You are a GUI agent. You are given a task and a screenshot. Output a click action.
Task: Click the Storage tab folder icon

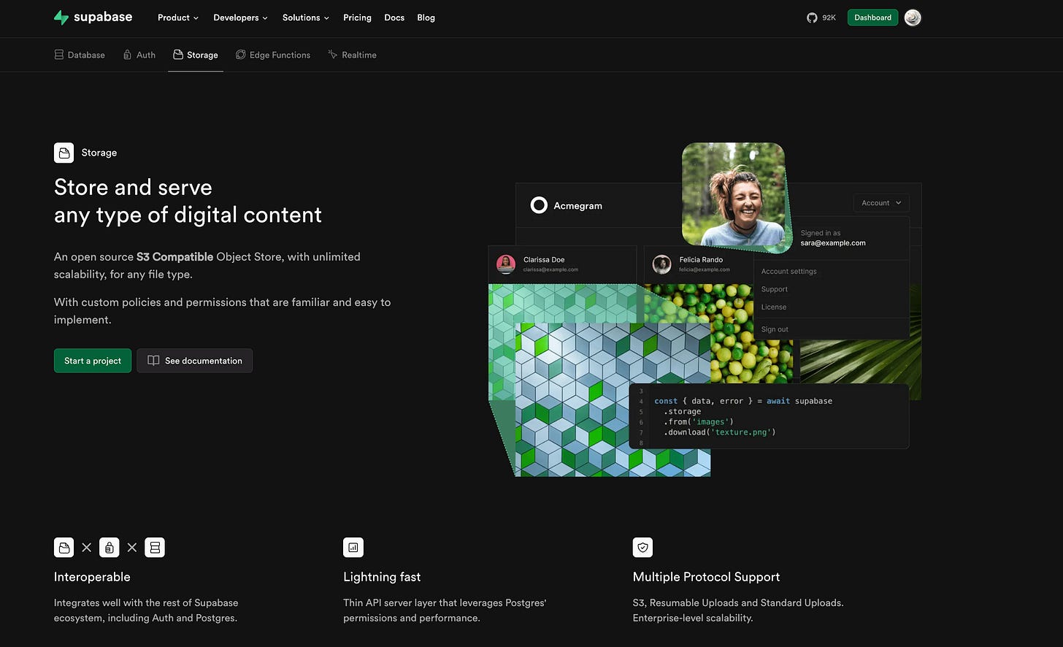click(178, 55)
